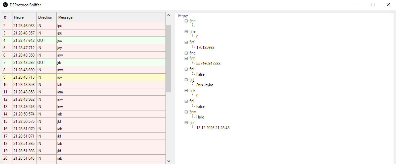
Task: Select the Hello value under fjnm
Action: (x=200, y=117)
